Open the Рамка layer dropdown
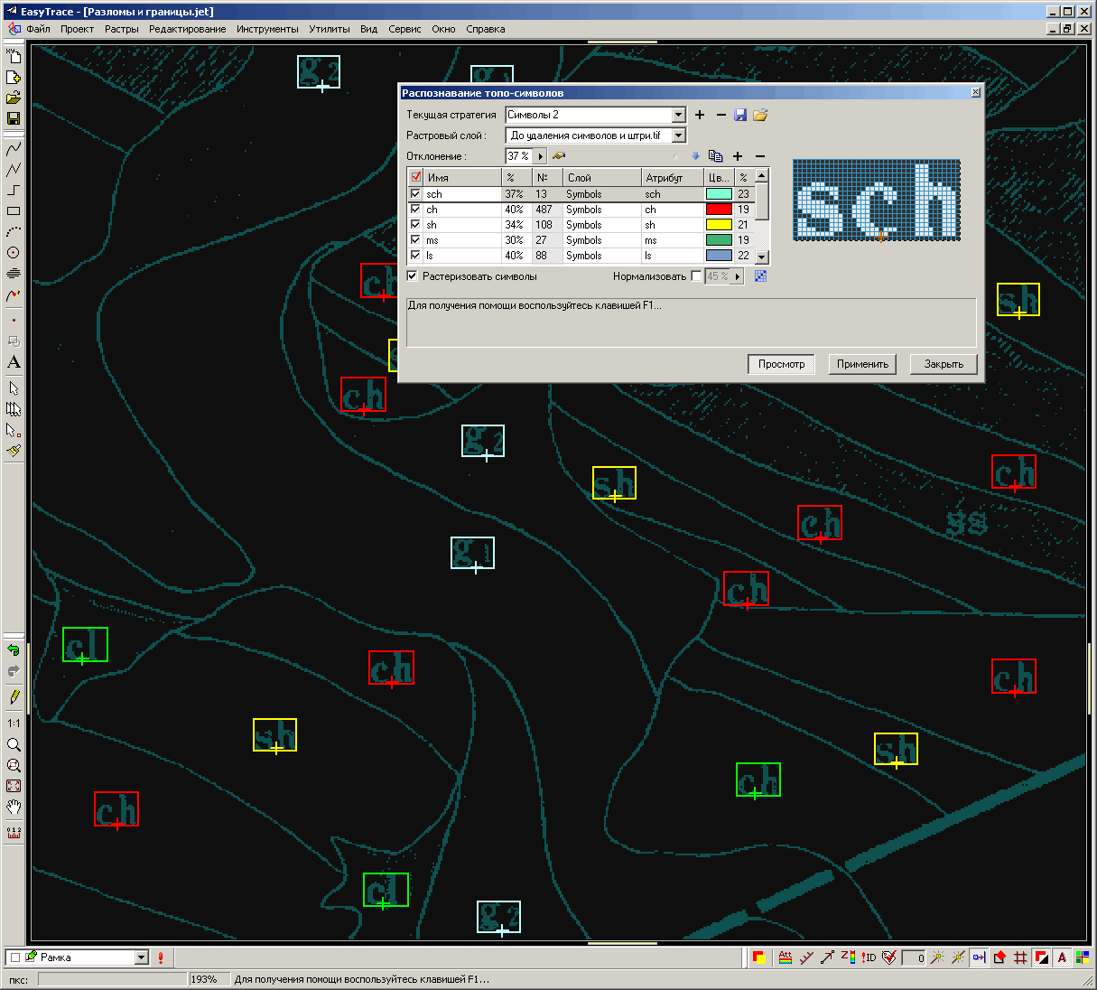1097x990 pixels. click(142, 957)
